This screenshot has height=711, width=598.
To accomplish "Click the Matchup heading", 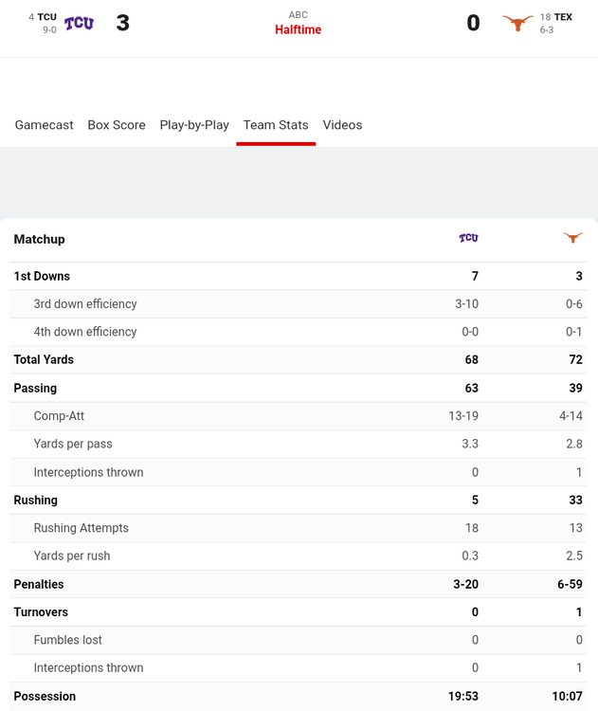I will pos(40,239).
